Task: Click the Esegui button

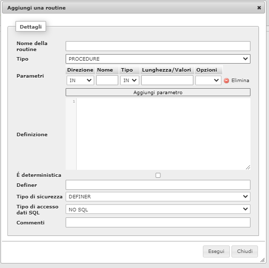Action: point(216,251)
